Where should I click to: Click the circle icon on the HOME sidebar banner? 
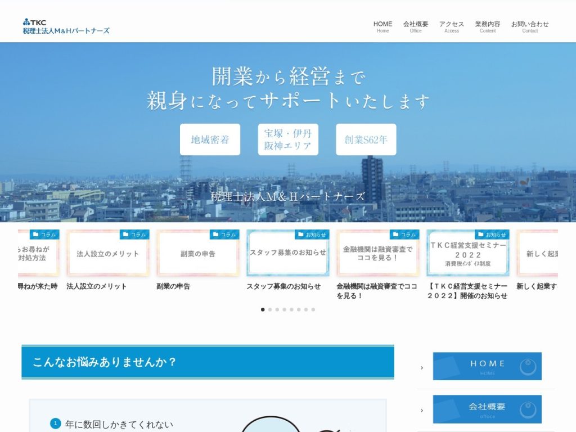tap(528, 367)
